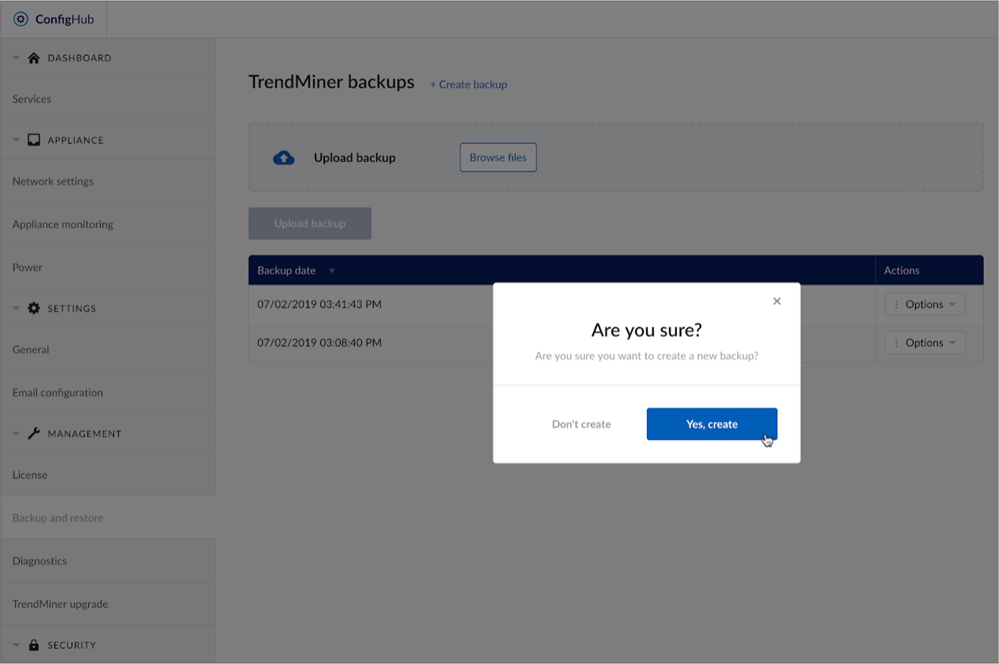Click the MANAGEMENT section label
Viewport: 999px width, 664px height.
pyautogui.click(x=84, y=433)
